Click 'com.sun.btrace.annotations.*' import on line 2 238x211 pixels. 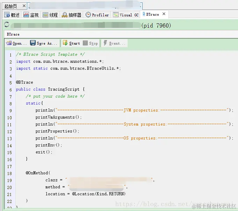[67, 61]
